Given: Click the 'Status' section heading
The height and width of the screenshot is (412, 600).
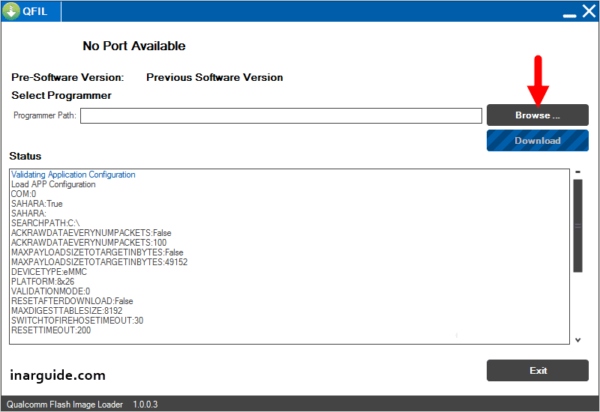Looking at the screenshot, I should (25, 156).
